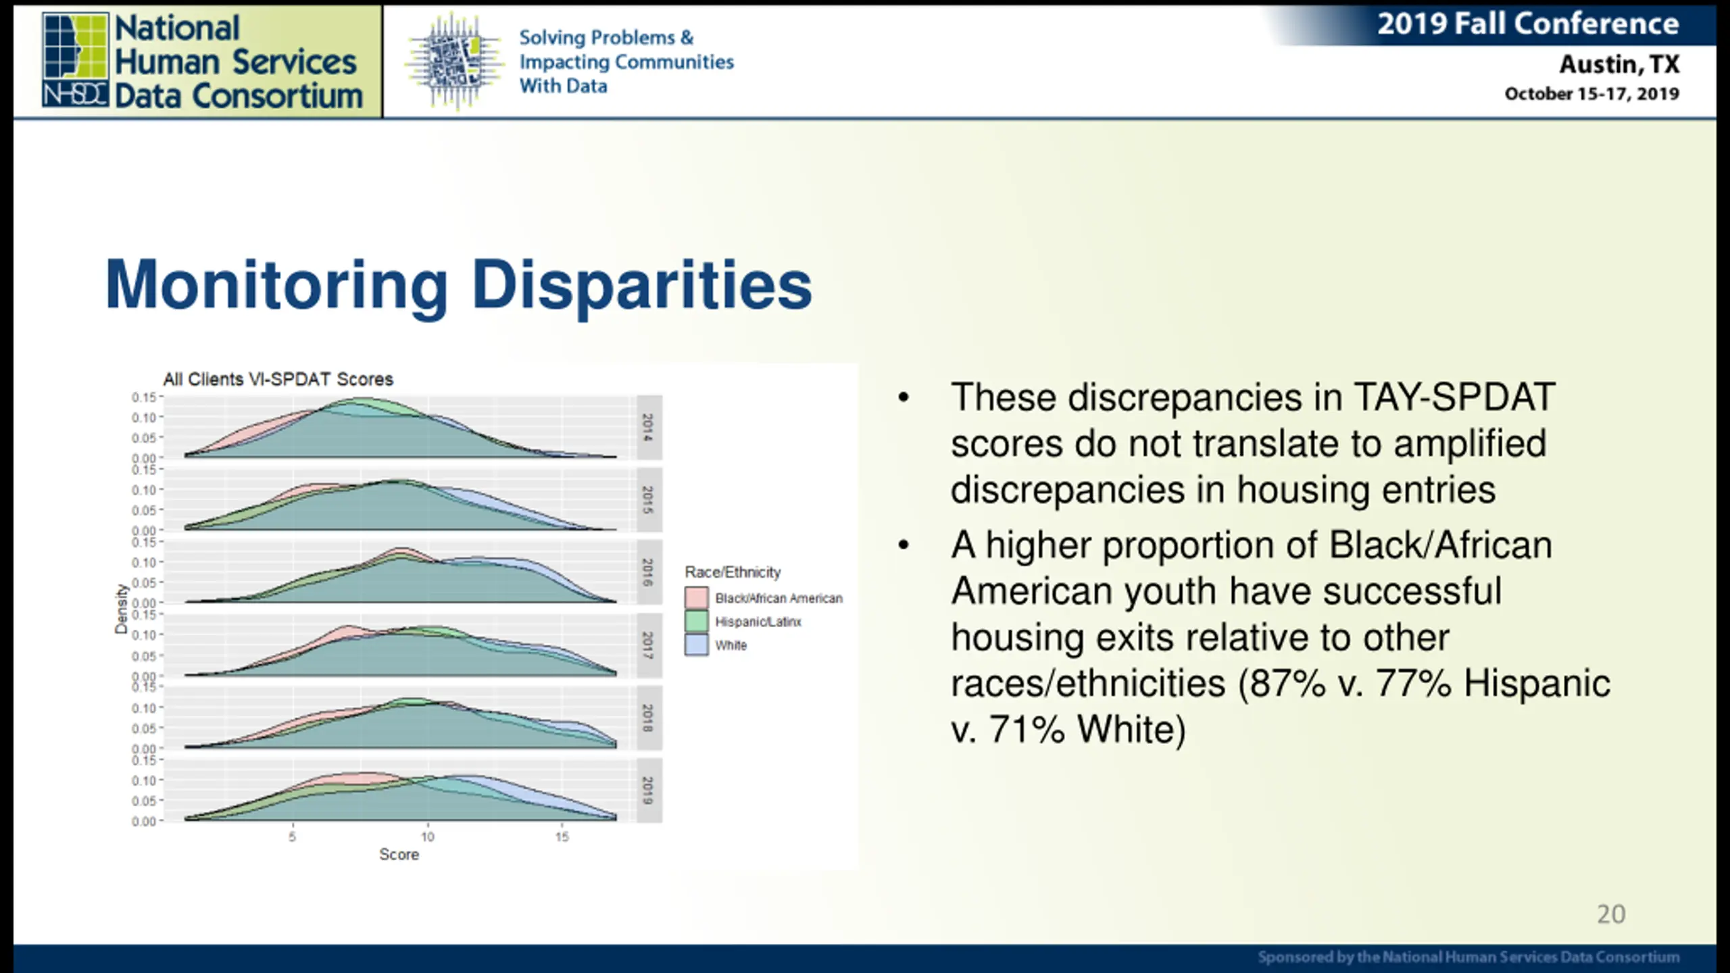
Task: Click the 'October 15-17, 2019' date text
Action: 1591,94
